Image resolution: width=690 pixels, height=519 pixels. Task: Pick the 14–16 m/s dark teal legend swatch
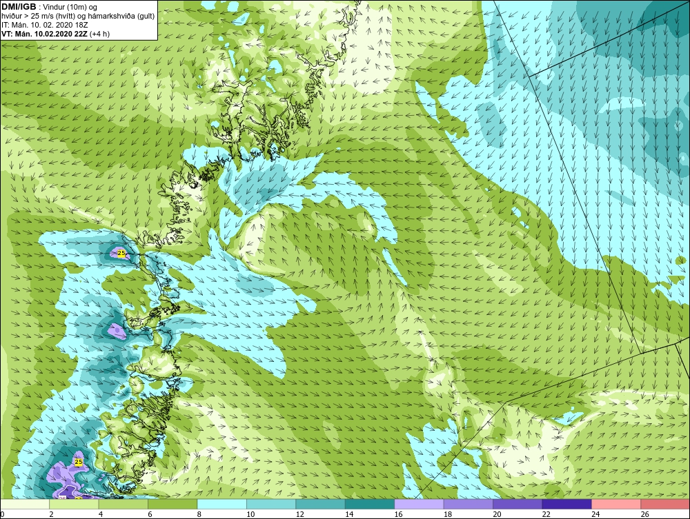pyautogui.click(x=370, y=504)
